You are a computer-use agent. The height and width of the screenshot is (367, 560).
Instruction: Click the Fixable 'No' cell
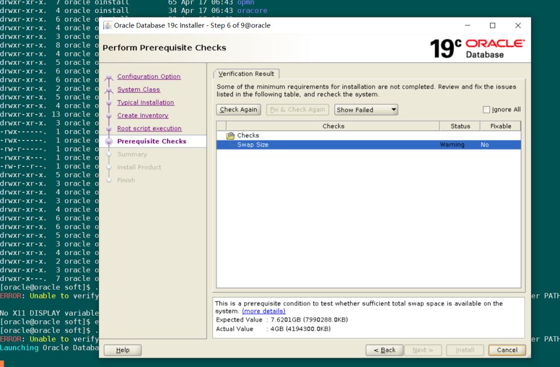point(485,145)
